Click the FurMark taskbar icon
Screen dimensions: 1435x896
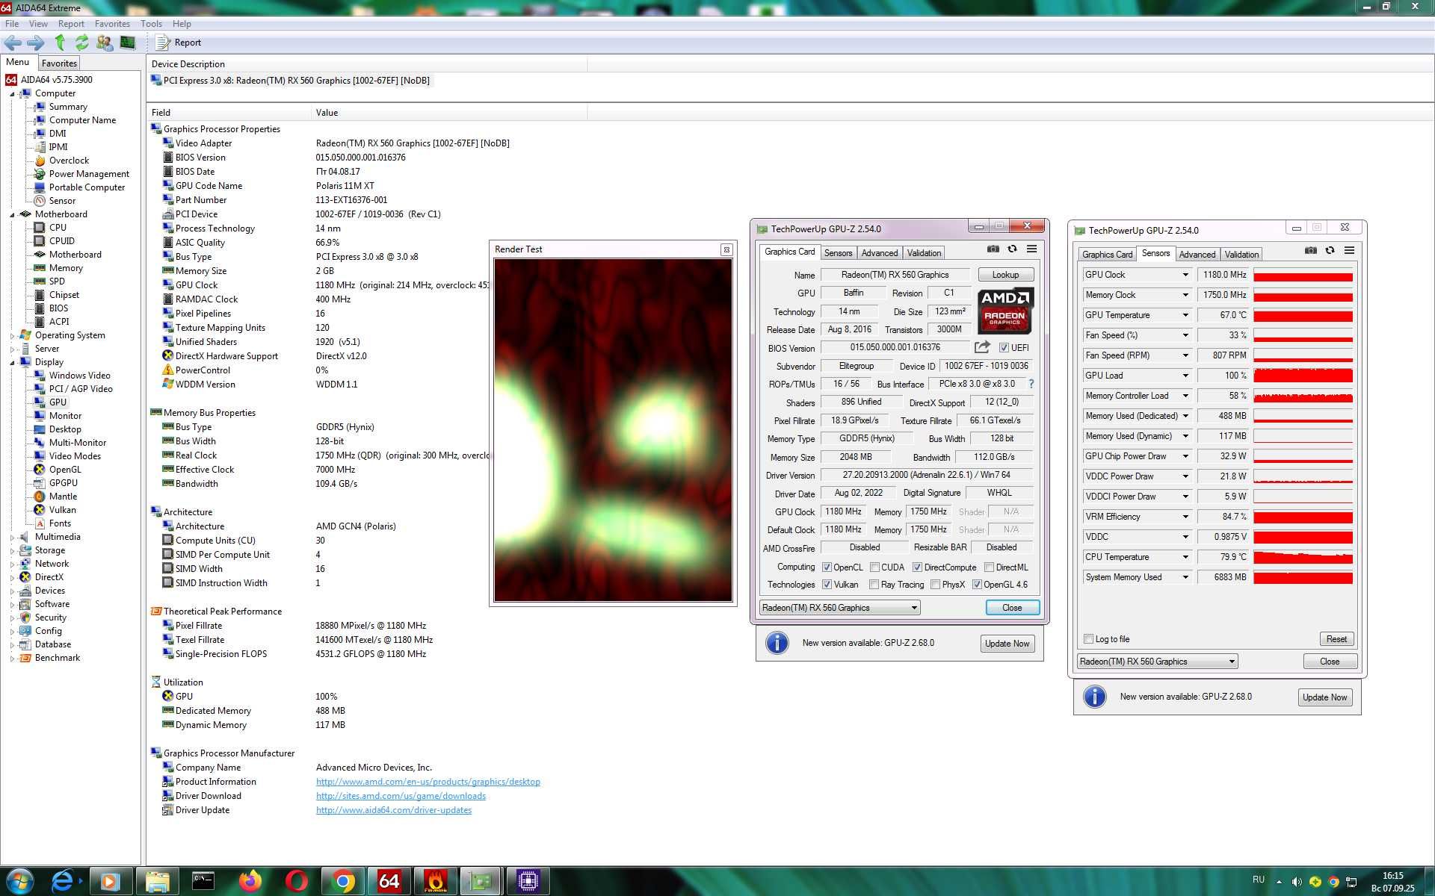tap(436, 881)
